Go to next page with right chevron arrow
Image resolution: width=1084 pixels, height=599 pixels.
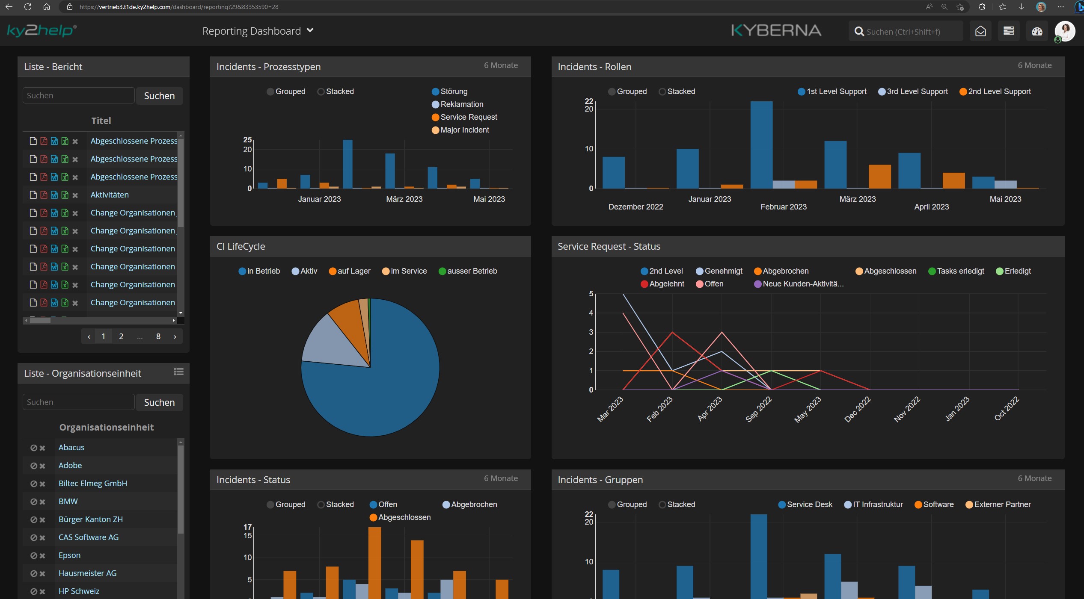coord(175,336)
